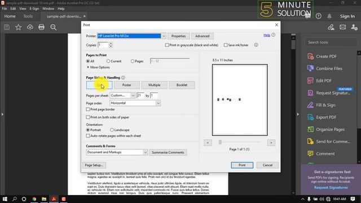Enable Print page border checkbox
Screen dimensions: 361x203
click(88, 109)
